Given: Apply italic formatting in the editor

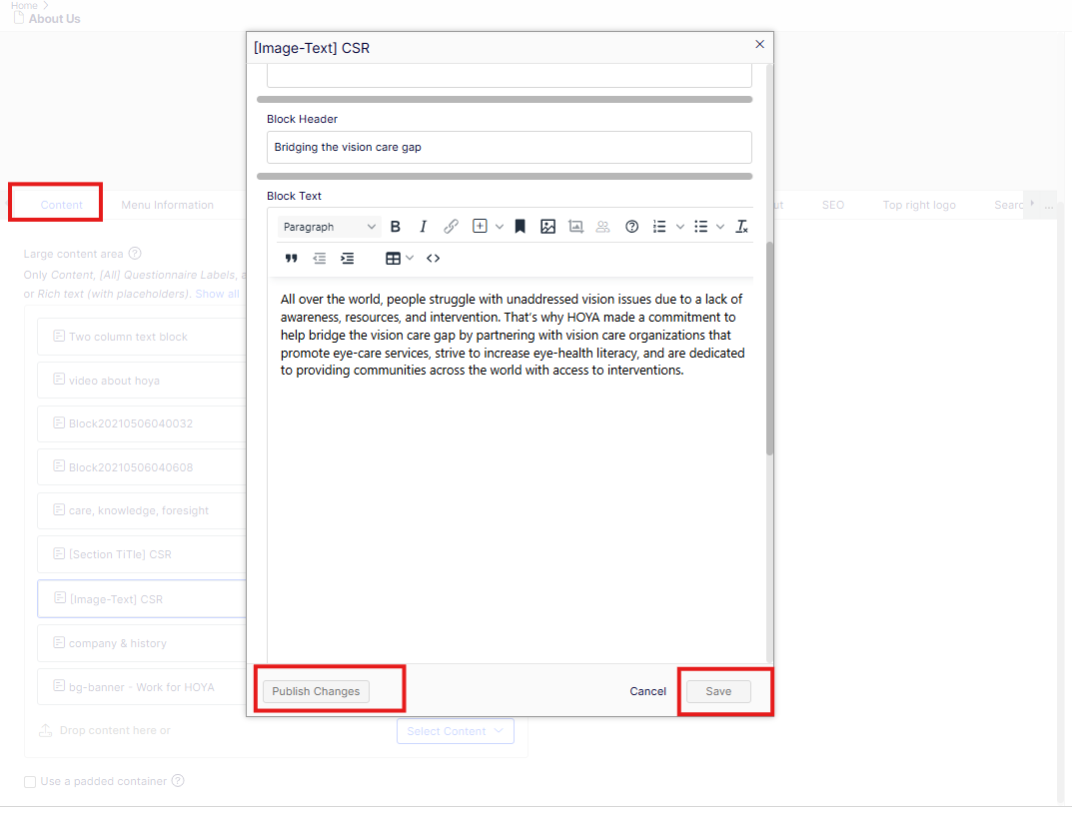Looking at the screenshot, I should coord(423,227).
